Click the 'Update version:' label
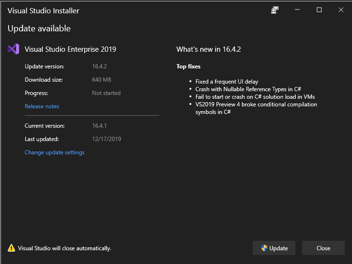 pos(44,66)
